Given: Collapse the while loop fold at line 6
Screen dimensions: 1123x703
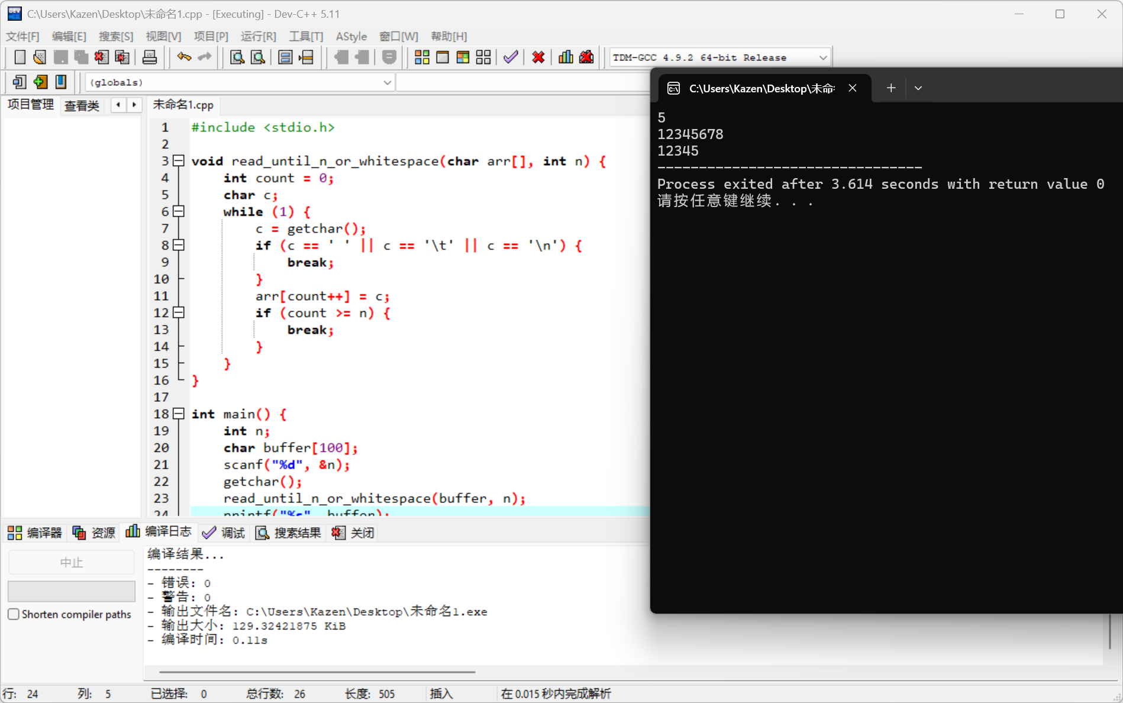Looking at the screenshot, I should (179, 211).
